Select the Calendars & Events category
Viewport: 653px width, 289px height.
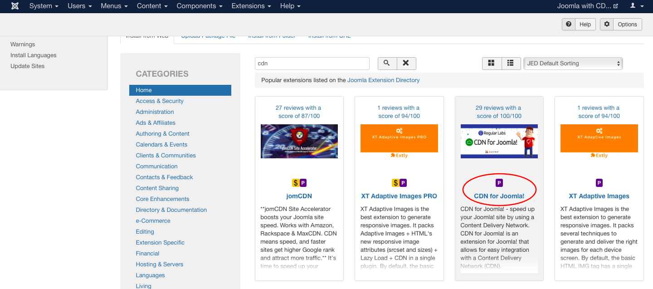click(x=161, y=144)
